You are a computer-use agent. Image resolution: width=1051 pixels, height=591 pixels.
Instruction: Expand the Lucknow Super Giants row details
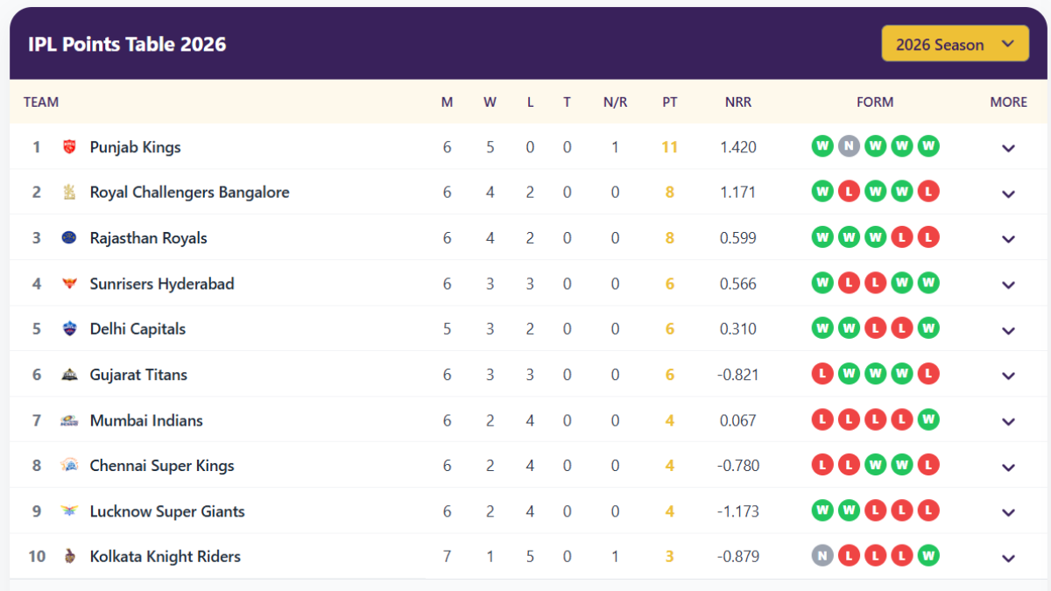point(1008,511)
